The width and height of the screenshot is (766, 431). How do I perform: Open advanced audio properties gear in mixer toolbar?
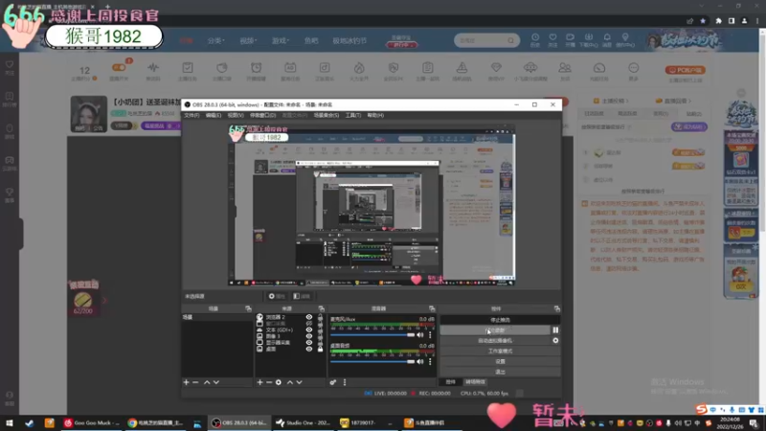point(333,382)
